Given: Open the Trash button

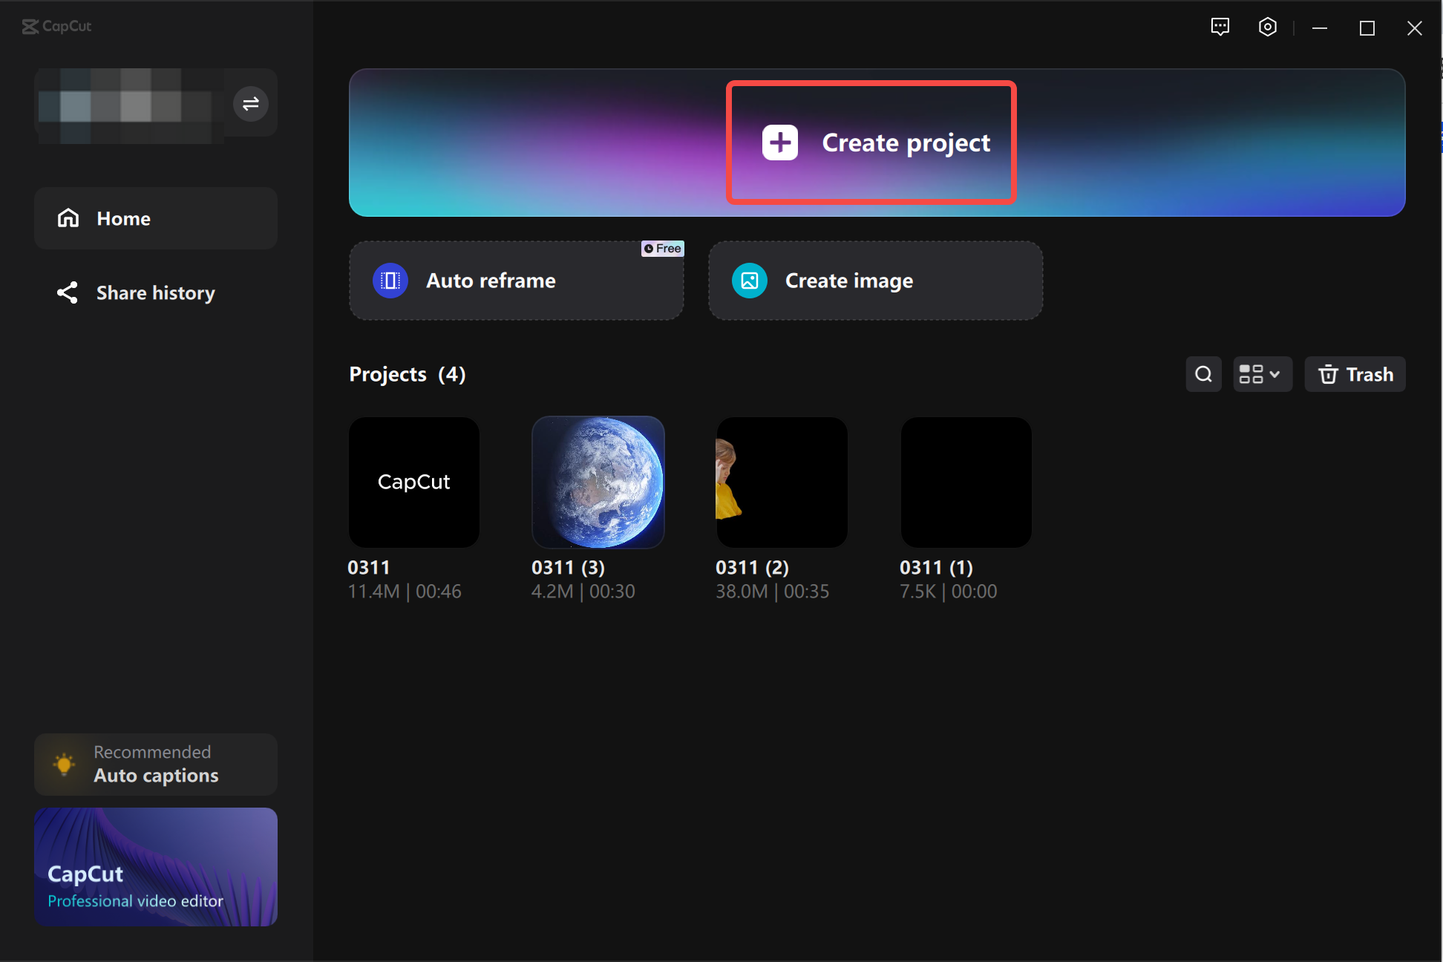Looking at the screenshot, I should pyautogui.click(x=1355, y=374).
